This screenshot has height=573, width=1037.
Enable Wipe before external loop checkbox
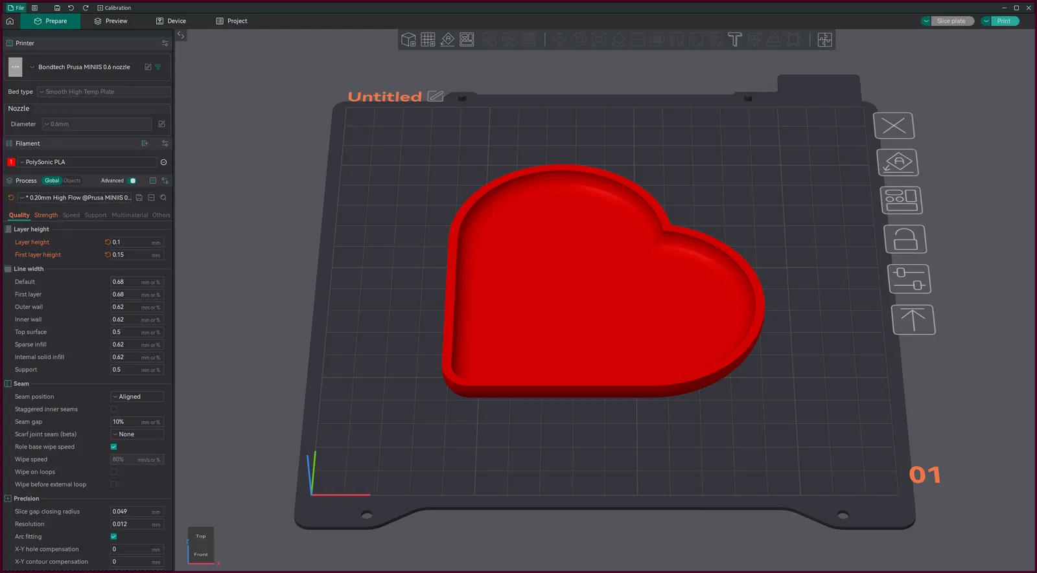114,484
